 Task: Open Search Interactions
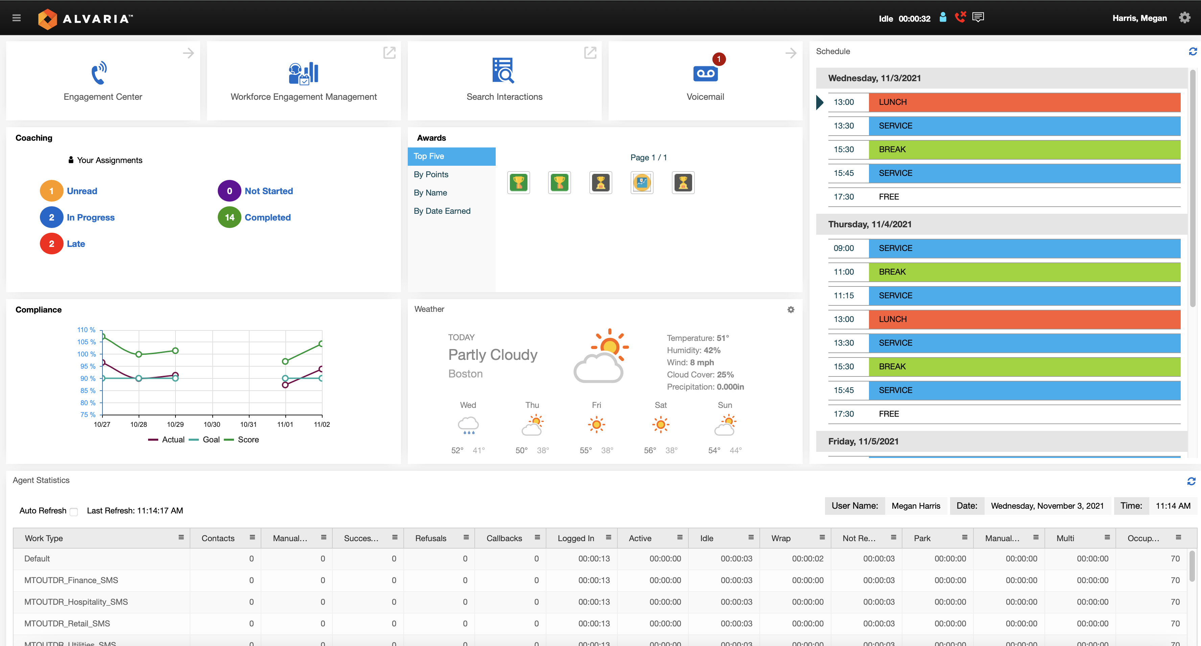pyautogui.click(x=504, y=71)
